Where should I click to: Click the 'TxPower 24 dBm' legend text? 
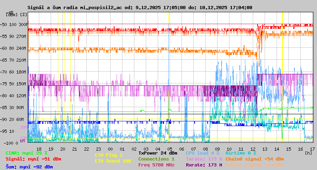click(158, 153)
